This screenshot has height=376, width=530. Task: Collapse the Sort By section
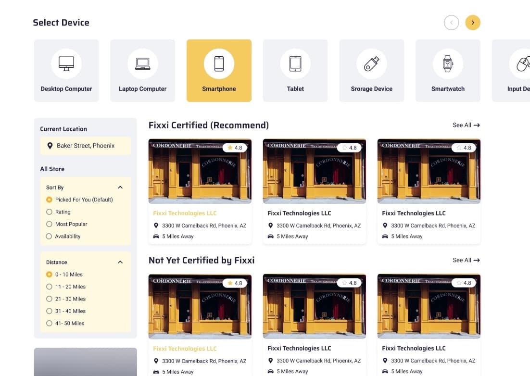click(x=120, y=187)
